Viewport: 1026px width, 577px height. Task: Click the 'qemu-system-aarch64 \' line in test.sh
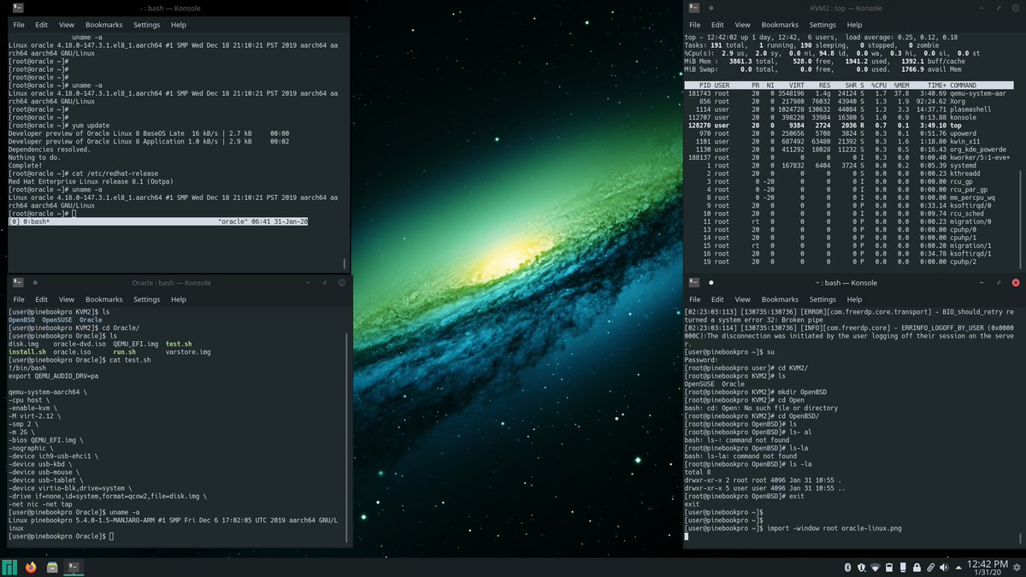point(47,392)
